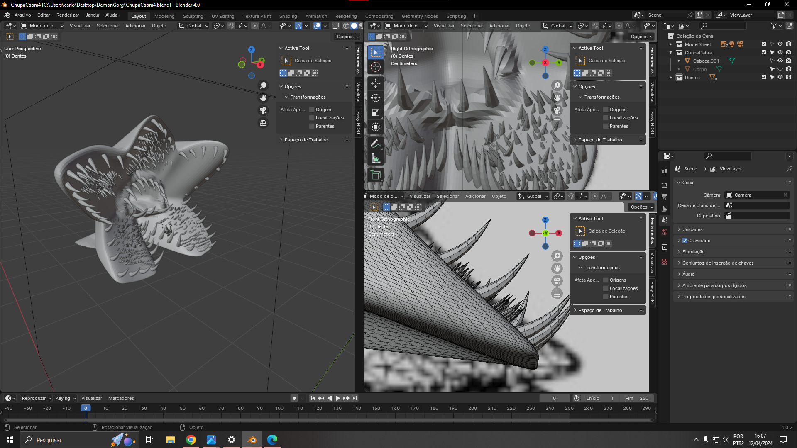Image resolution: width=797 pixels, height=448 pixels.
Task: Open the Renderizar menu
Action: click(68, 15)
